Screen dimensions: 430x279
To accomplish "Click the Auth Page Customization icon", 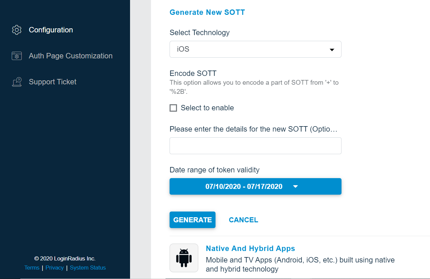I will [x=16, y=56].
